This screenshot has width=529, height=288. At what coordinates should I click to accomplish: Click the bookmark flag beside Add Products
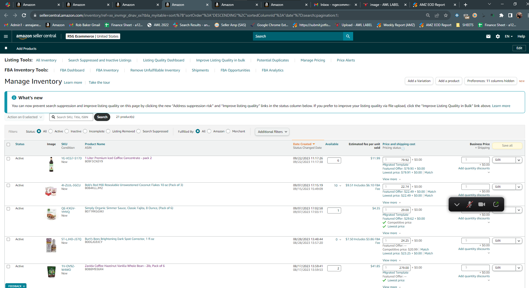6,48
